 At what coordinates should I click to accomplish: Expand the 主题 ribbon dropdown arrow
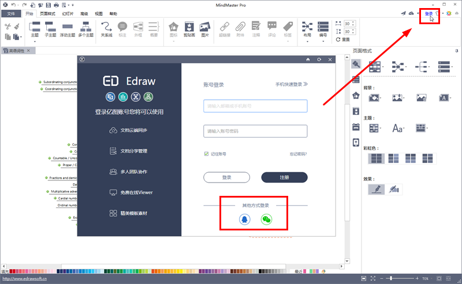click(x=35, y=41)
